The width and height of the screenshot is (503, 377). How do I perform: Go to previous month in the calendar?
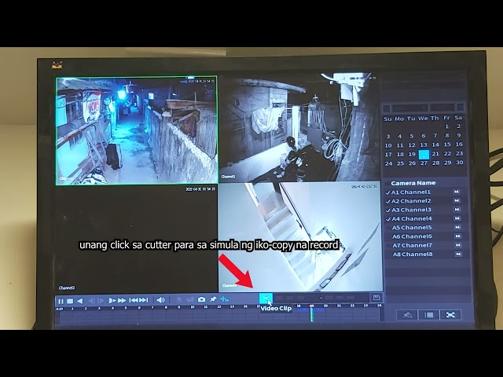click(x=387, y=108)
